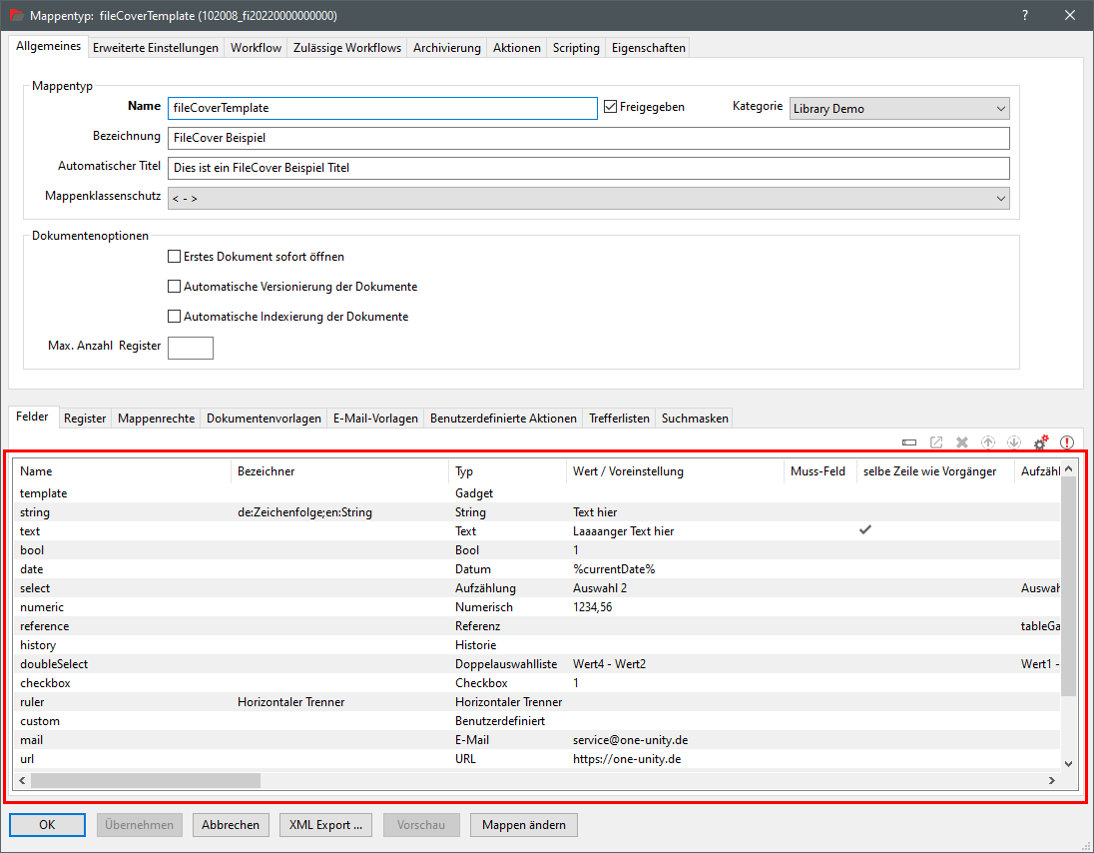Click Laaaanger Text hier value
1094x853 pixels.
pos(623,531)
